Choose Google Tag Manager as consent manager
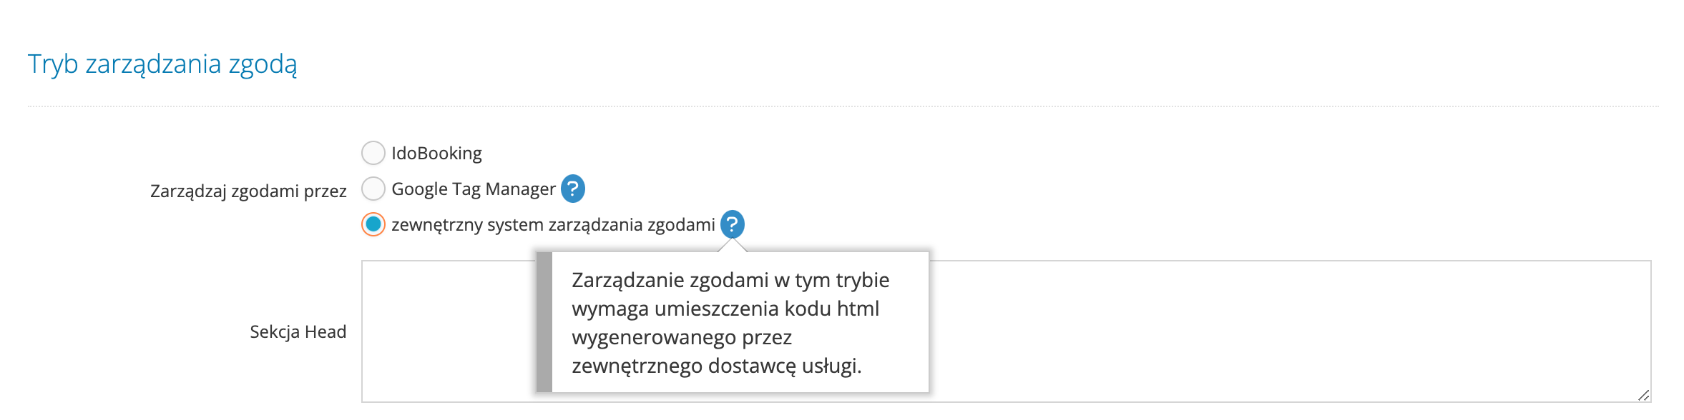 click(x=372, y=188)
